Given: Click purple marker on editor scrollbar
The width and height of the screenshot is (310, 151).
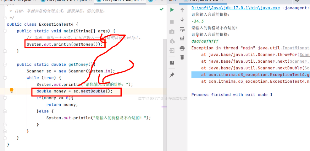Looking at the screenshot, I should [164, 107].
